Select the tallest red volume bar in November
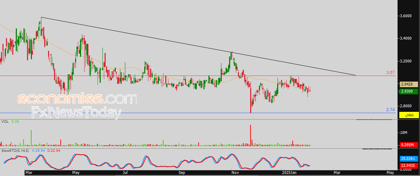420x176 pixels. pyautogui.click(x=251, y=135)
